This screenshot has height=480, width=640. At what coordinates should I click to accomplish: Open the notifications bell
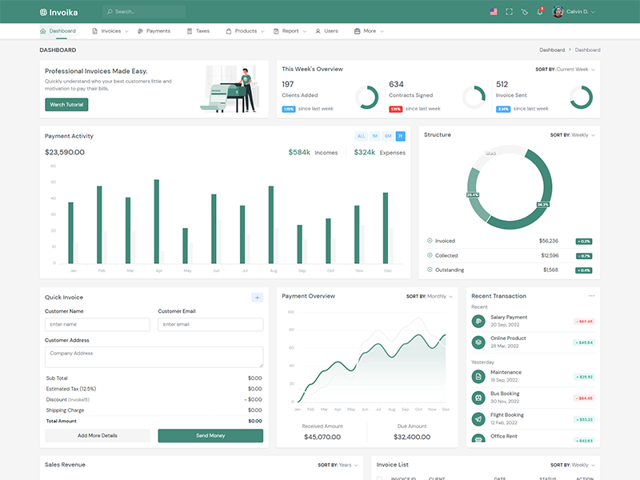(540, 12)
